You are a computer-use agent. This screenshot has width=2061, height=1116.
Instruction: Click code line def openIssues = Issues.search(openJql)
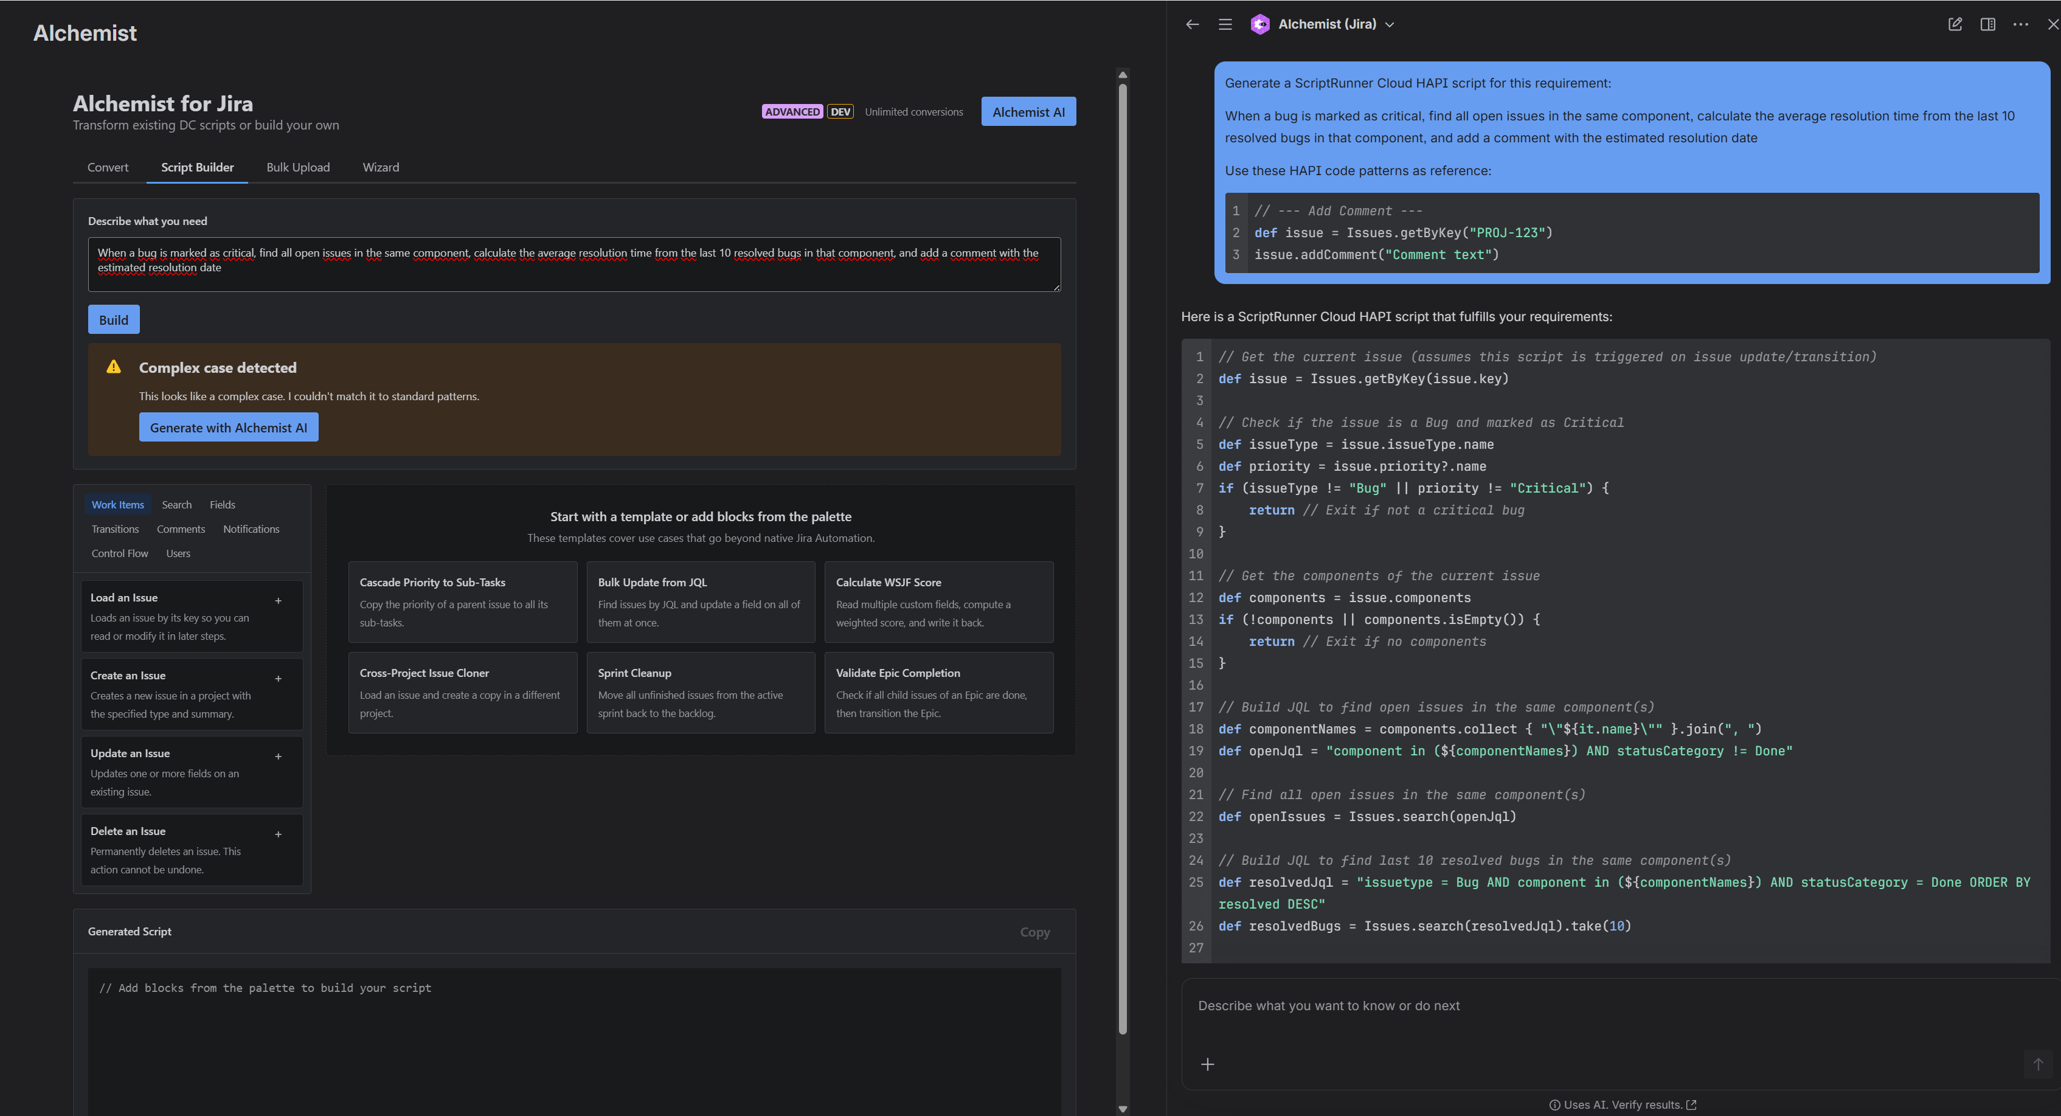1367,817
